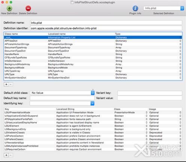
Task: Select the APFilesDict class name row
Action: pyautogui.click(x=93, y=41)
